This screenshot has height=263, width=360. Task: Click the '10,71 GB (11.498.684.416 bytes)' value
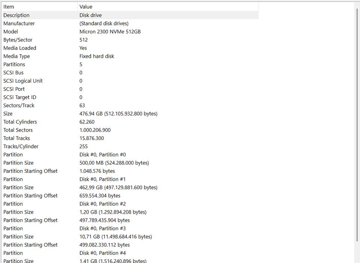[116, 237]
